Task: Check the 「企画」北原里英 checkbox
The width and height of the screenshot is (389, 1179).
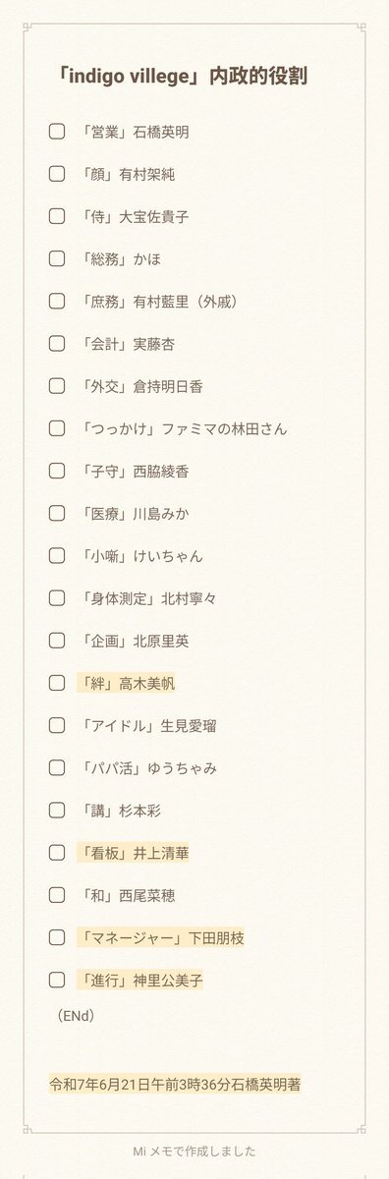Action: (57, 640)
